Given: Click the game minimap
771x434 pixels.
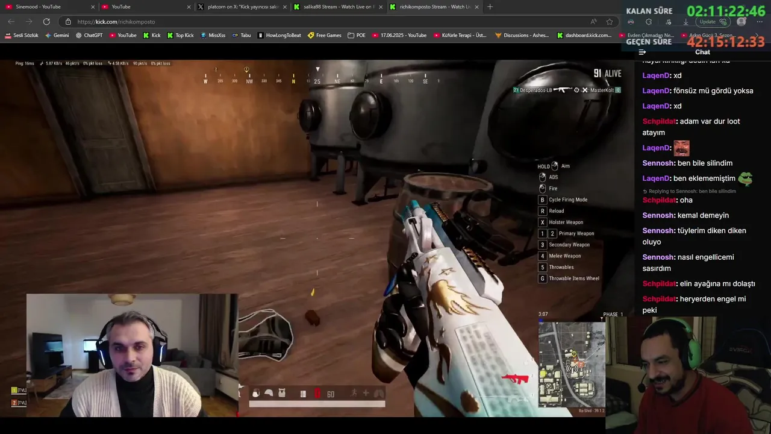Looking at the screenshot, I should 572,364.
